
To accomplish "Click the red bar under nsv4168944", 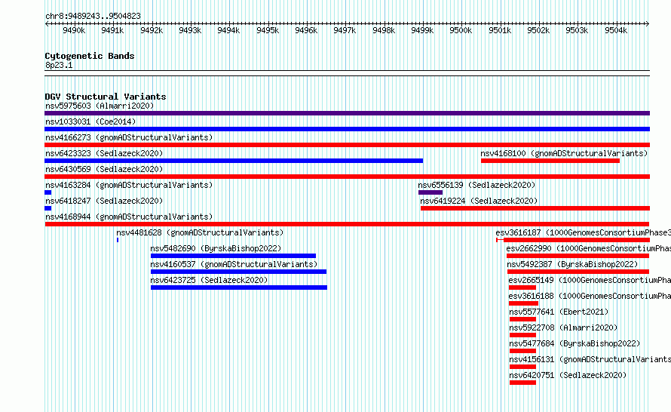I will click(x=347, y=224).
